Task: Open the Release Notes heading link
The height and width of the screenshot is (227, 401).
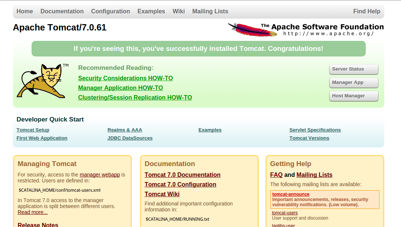Action: pyautogui.click(x=38, y=225)
